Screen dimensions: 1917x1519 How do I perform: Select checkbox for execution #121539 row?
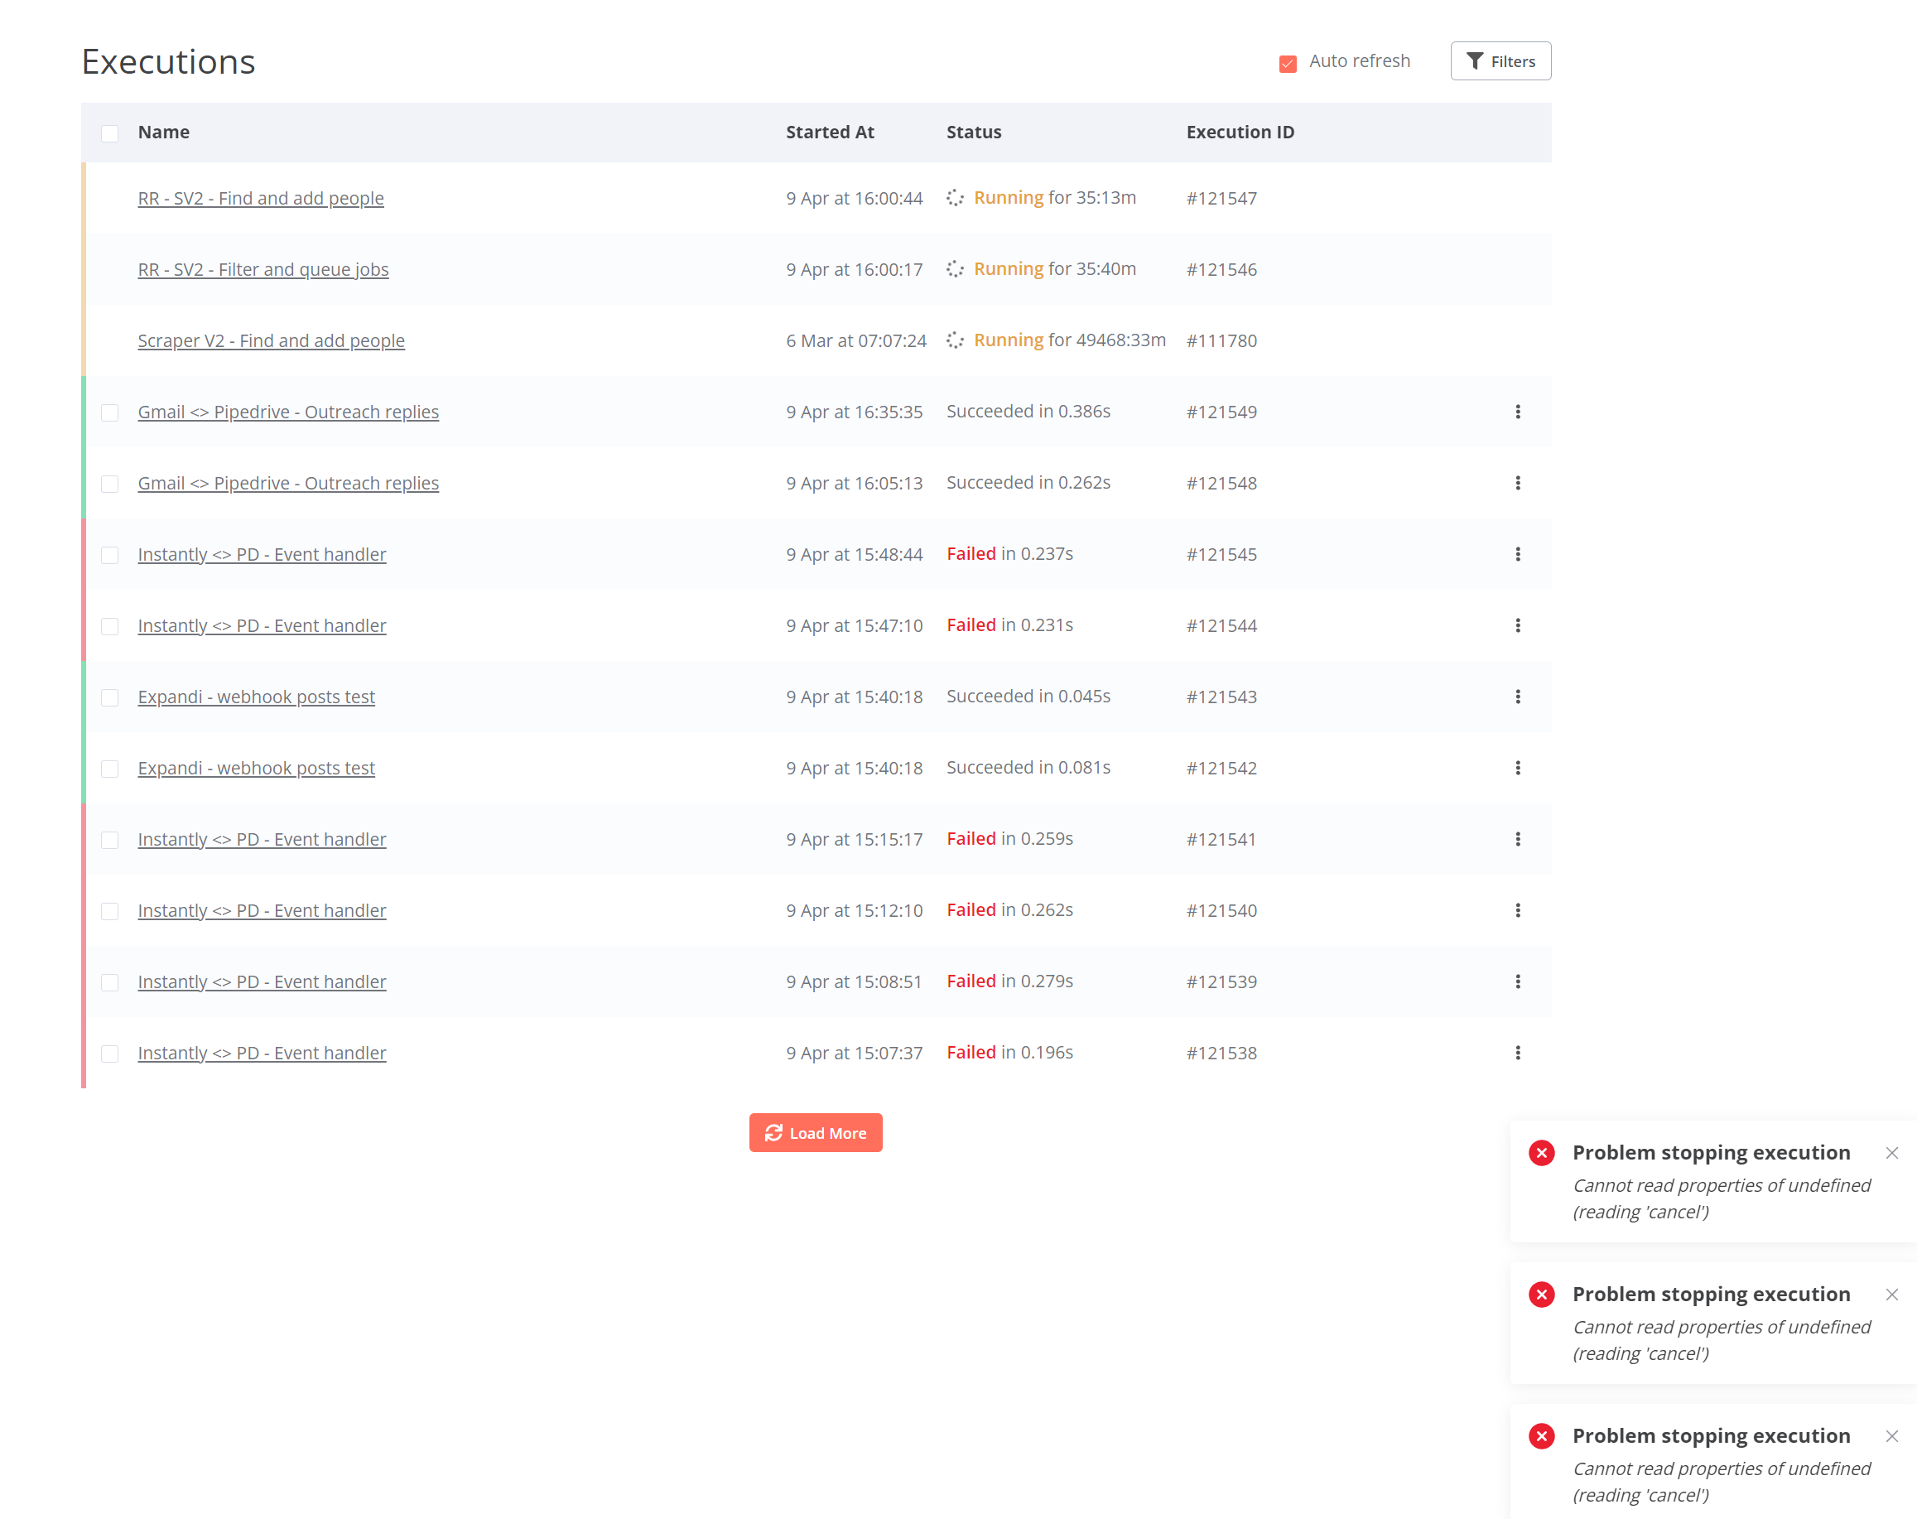pyautogui.click(x=109, y=981)
